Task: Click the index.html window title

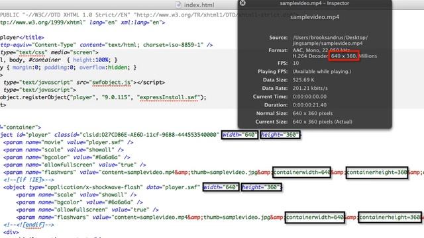Action: click(x=199, y=5)
